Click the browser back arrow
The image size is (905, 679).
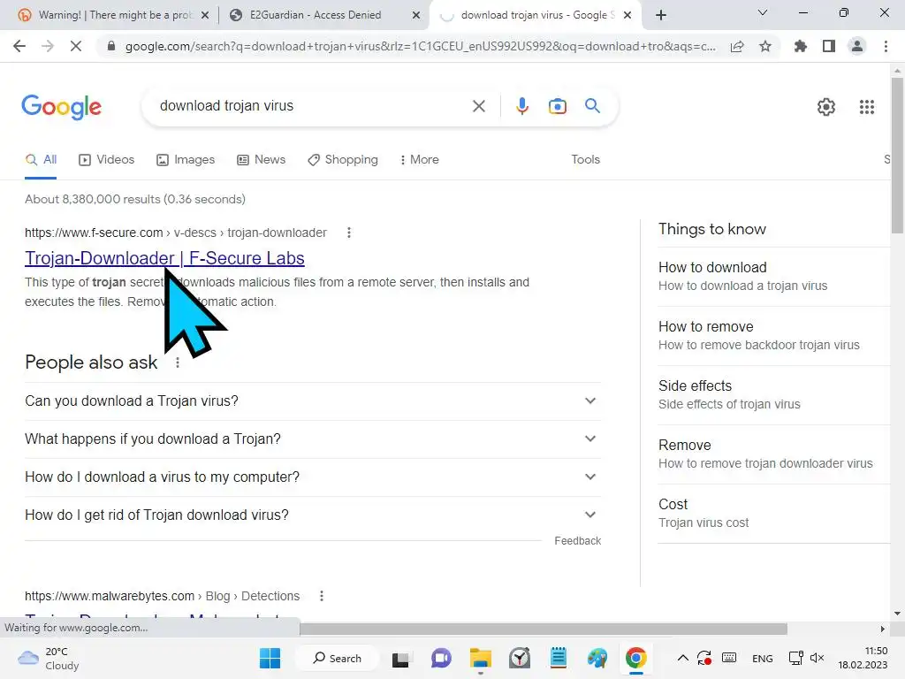click(x=19, y=46)
